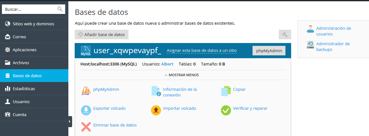The image size is (369, 136).
Task: Open Sitios web y dominios menu
Action: point(34,24)
